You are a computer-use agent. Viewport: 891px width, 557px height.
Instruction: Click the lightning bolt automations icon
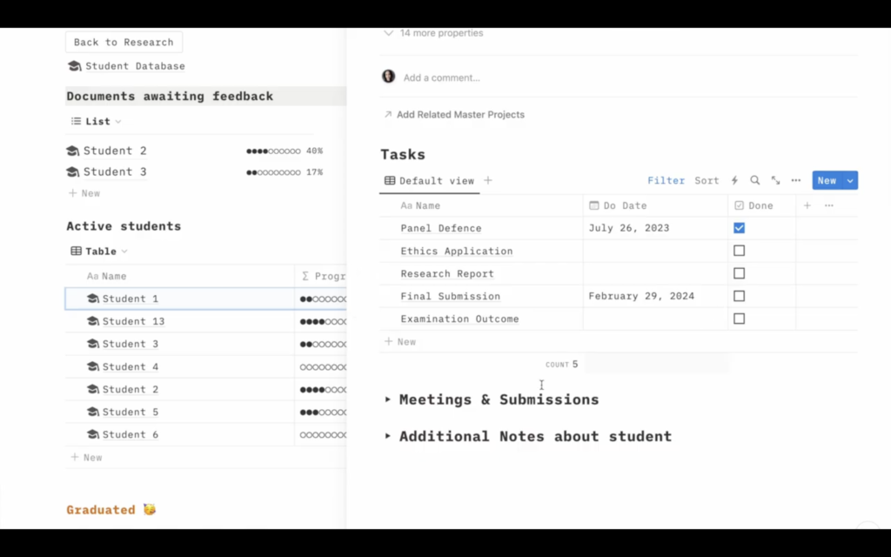[x=734, y=181]
